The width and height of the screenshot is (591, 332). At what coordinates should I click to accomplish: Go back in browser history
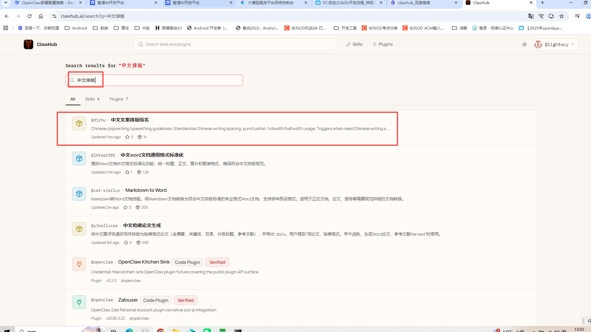pyautogui.click(x=7, y=16)
